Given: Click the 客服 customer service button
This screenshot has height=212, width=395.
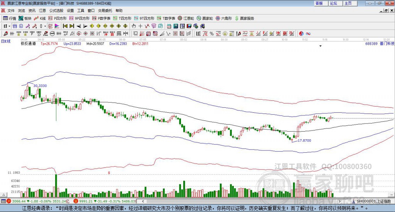Looking at the screenshot, I should click(321, 3).
